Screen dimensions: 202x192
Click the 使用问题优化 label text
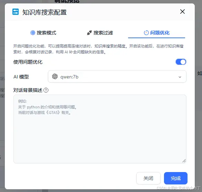(28, 62)
